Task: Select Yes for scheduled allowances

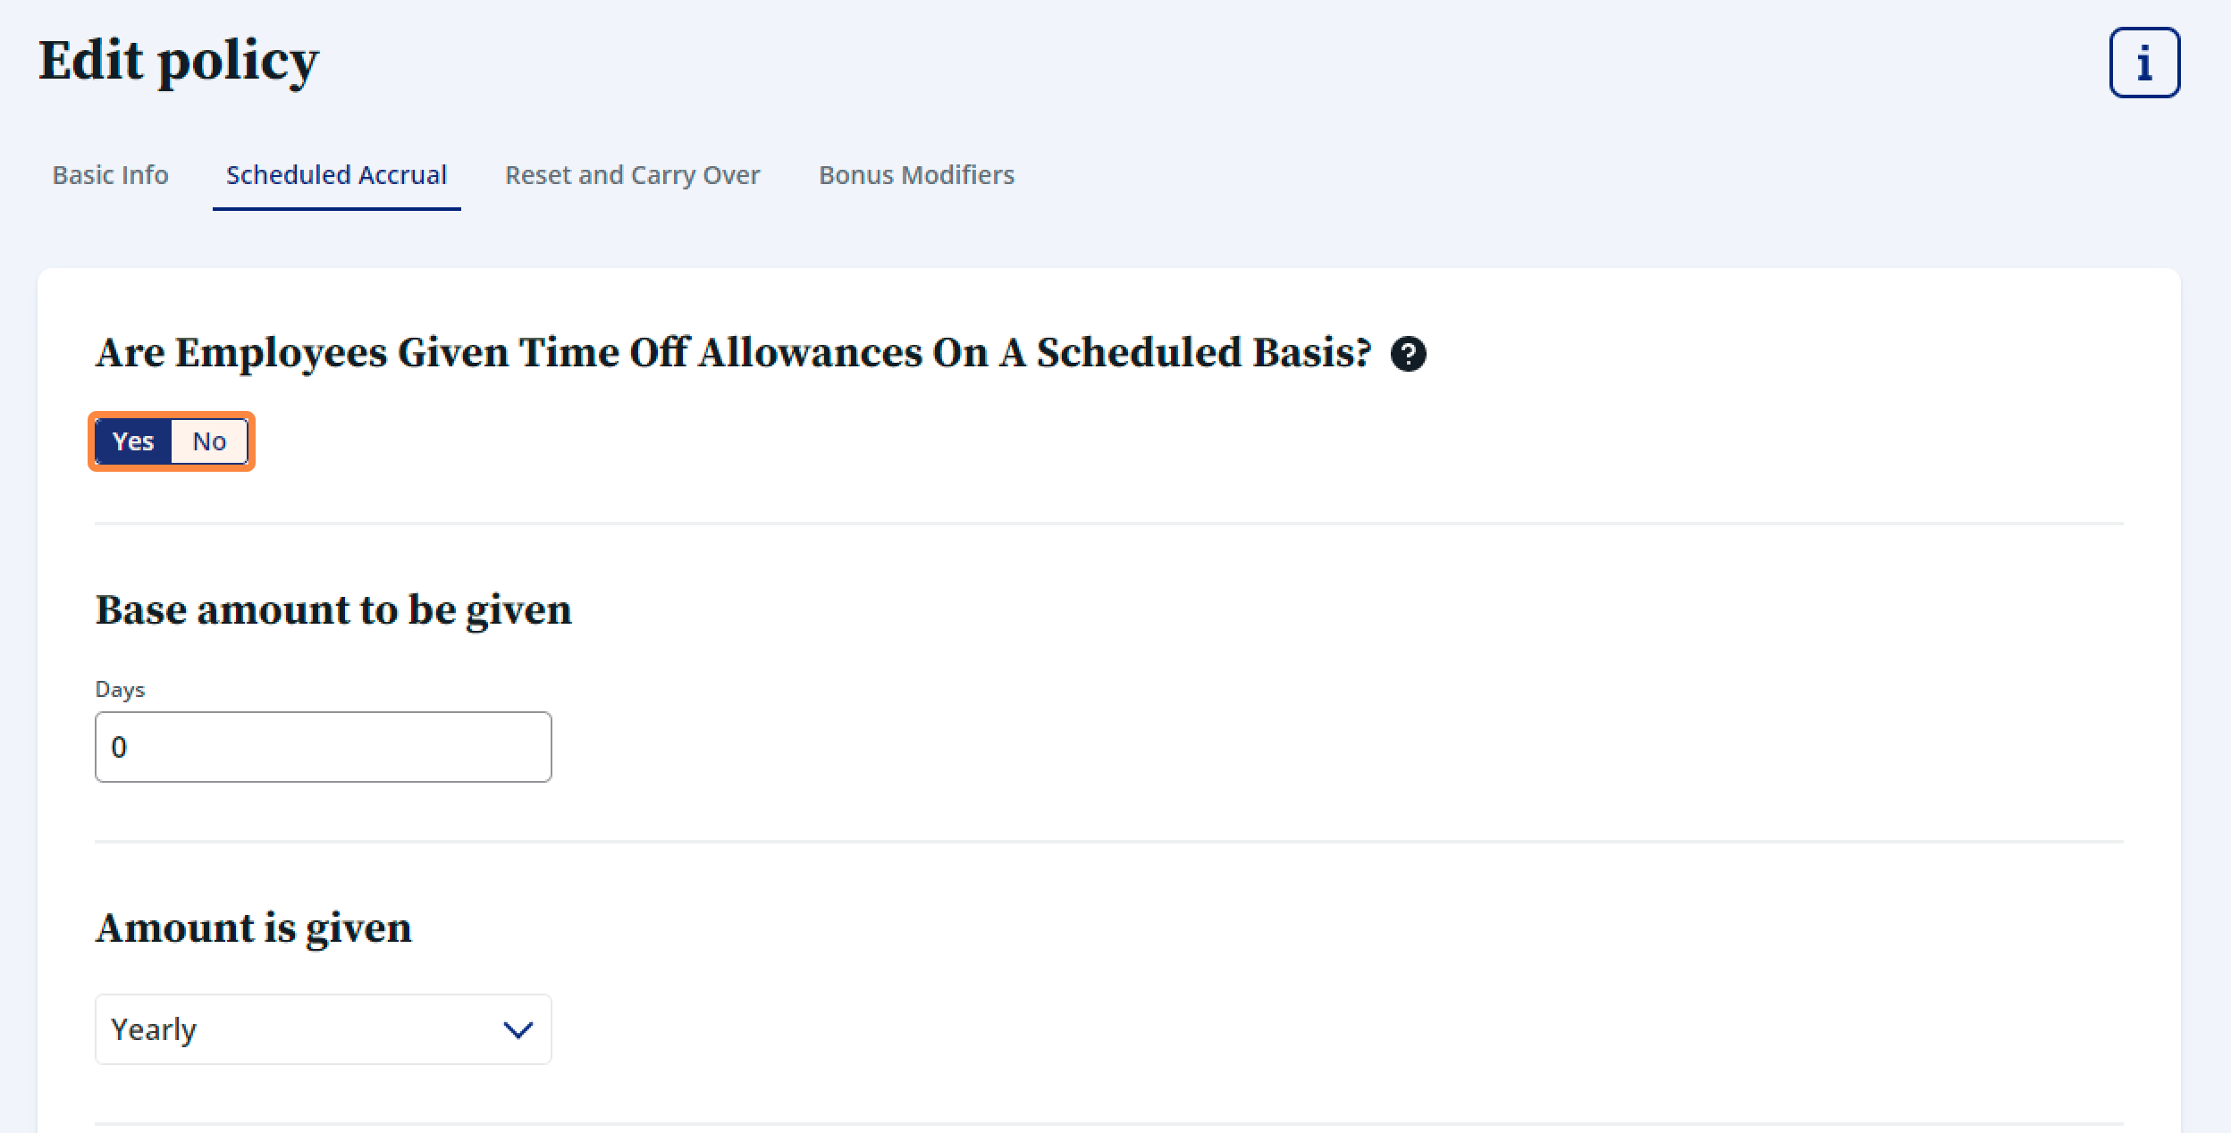Action: coord(133,441)
